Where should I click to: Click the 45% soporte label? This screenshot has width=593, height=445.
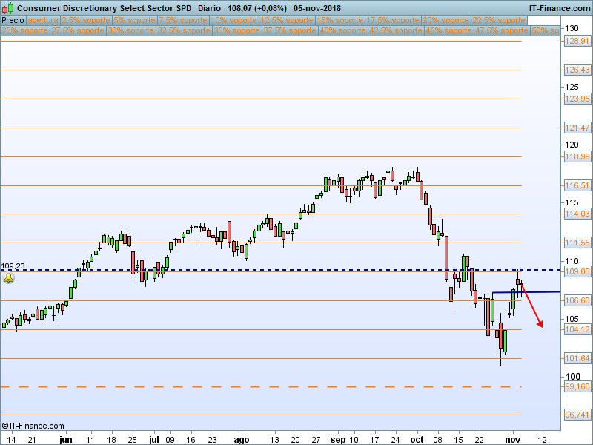coord(448,30)
